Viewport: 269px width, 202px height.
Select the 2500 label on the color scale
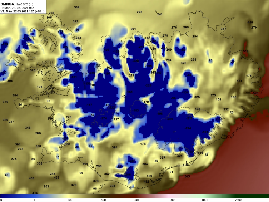click(238, 200)
